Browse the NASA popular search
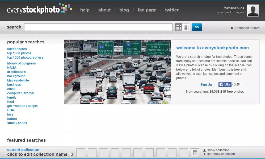This screenshot has height=159, width=265. 12,68
